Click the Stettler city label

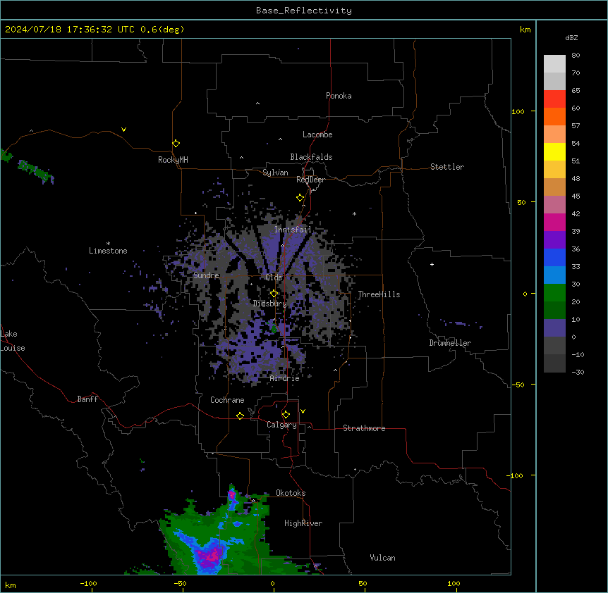(x=447, y=167)
